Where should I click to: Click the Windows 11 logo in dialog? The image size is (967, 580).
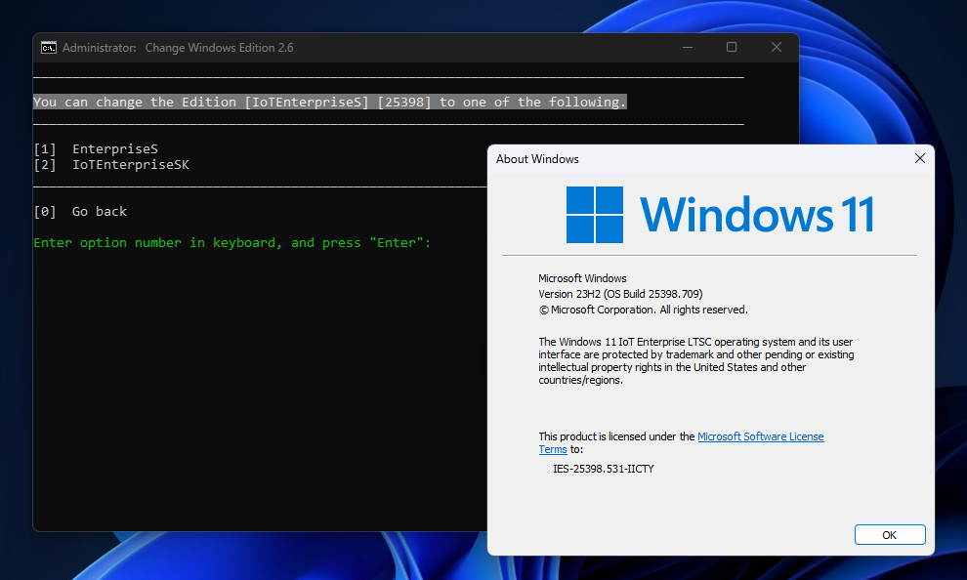720,215
